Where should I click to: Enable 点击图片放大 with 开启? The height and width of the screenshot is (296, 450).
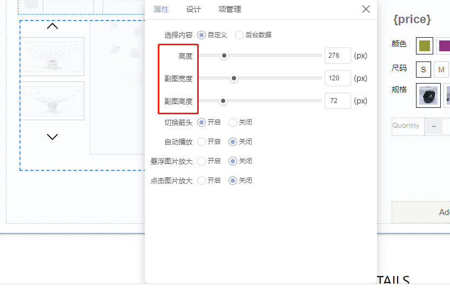[202, 181]
